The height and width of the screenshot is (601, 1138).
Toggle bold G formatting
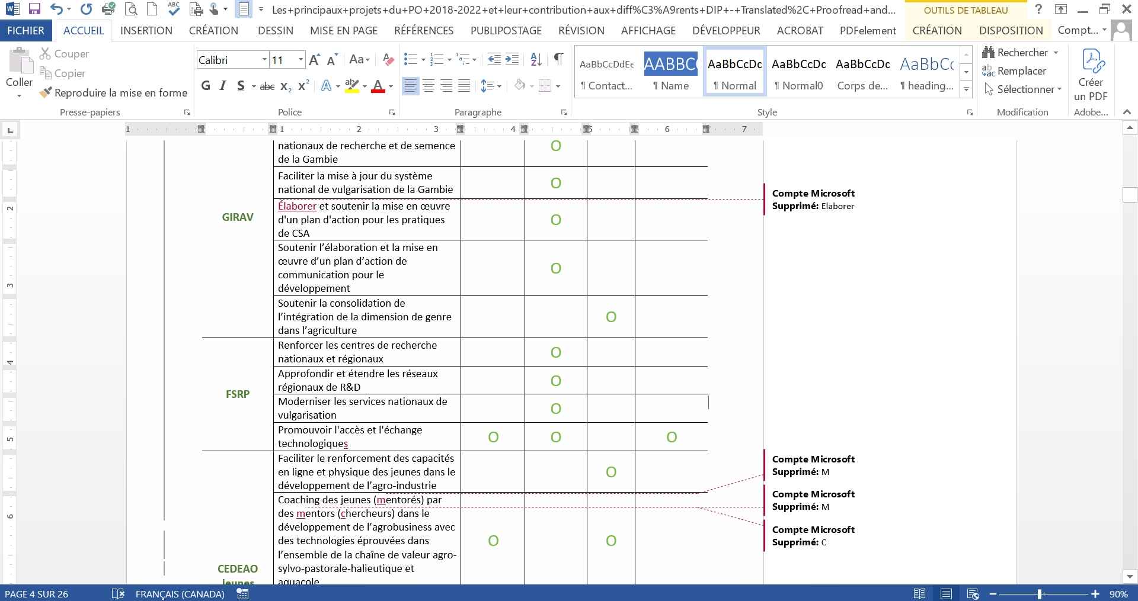click(206, 86)
